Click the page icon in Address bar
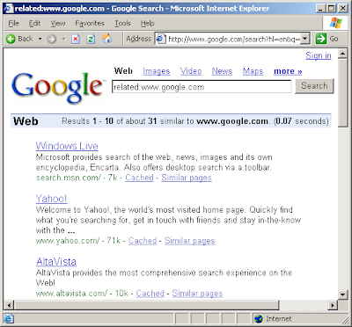Screen dimensions: 352x327 [161, 39]
